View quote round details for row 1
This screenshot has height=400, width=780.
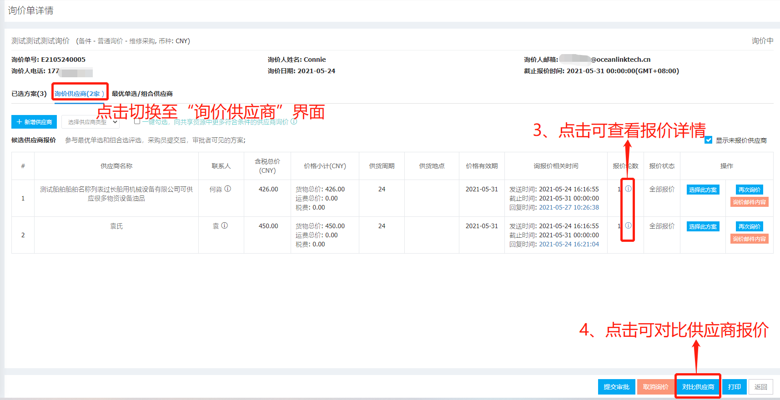tap(628, 189)
